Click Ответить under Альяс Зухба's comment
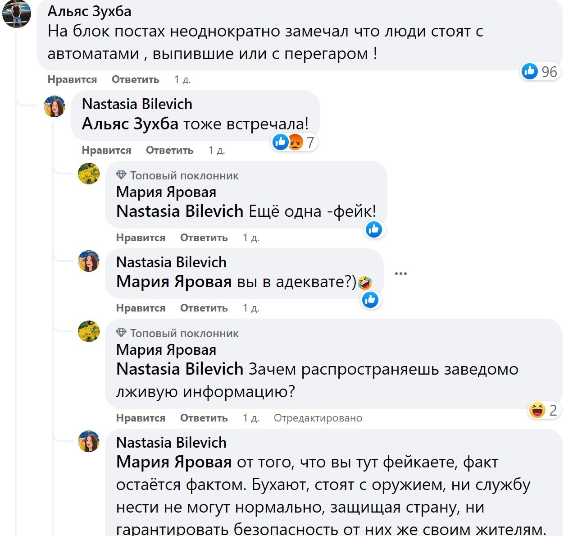 tap(136, 79)
